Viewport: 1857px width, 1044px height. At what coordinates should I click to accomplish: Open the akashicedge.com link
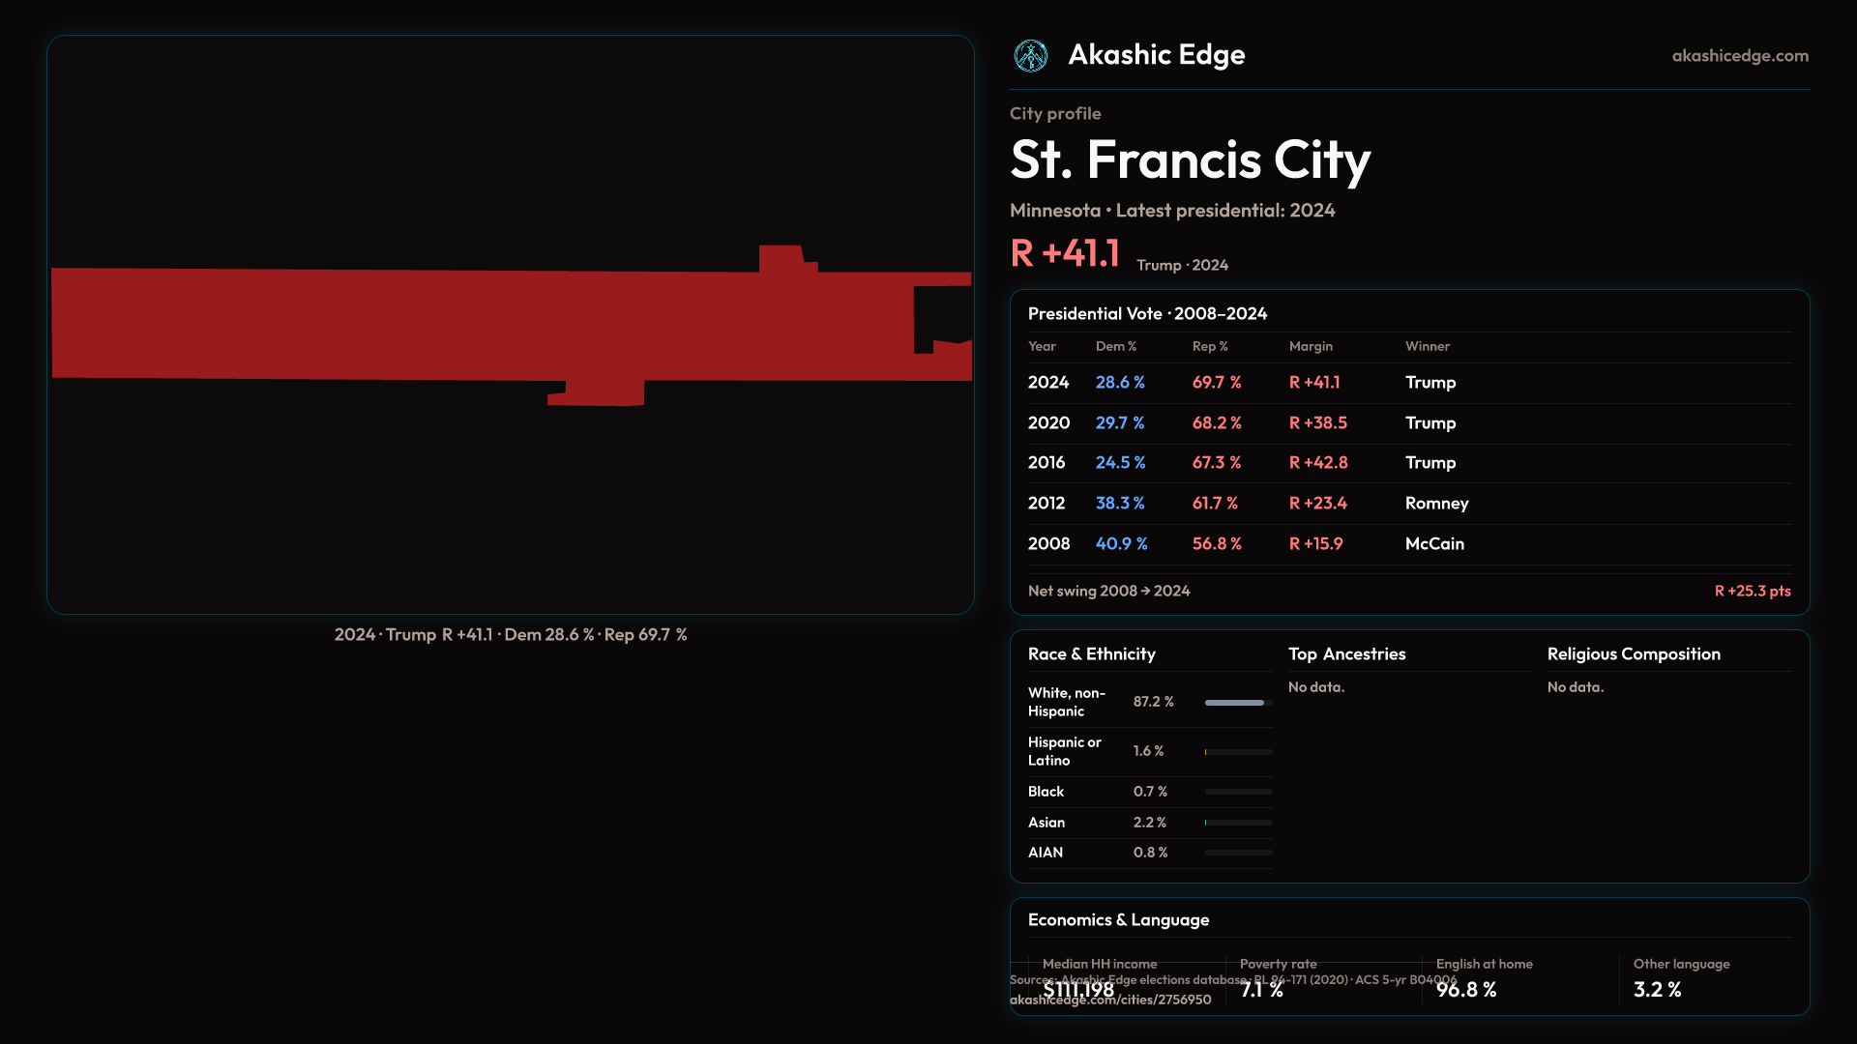point(1739,56)
